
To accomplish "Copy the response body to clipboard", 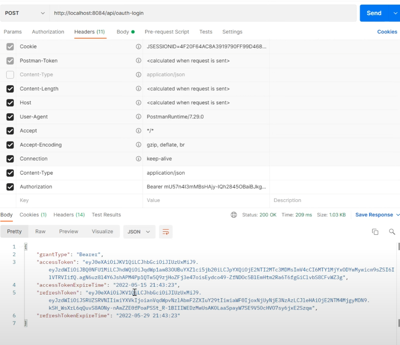I will pos(375,232).
